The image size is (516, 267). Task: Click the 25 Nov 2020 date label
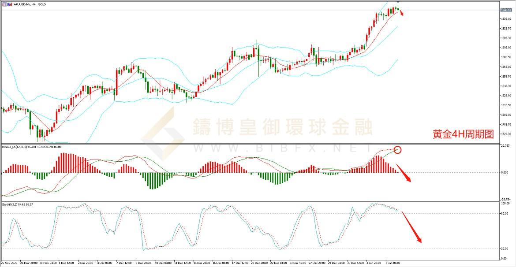[x=10, y=263]
